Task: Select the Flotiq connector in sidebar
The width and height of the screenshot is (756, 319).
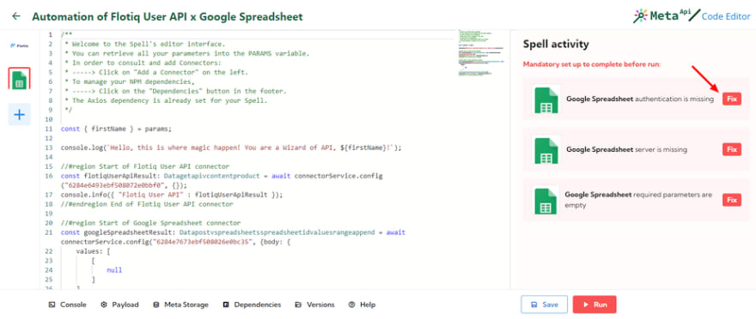Action: (x=19, y=45)
